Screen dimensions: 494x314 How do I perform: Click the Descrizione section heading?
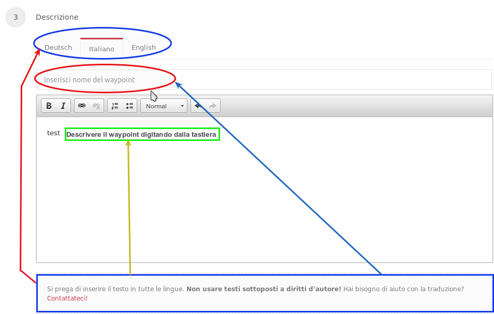click(x=57, y=17)
